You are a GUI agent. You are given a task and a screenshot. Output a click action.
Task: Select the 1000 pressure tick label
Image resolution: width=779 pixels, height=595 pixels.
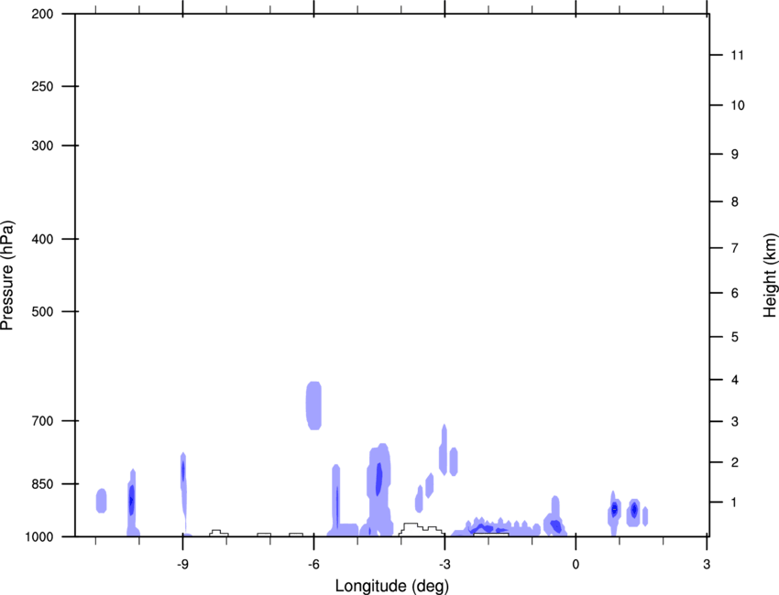click(39, 537)
